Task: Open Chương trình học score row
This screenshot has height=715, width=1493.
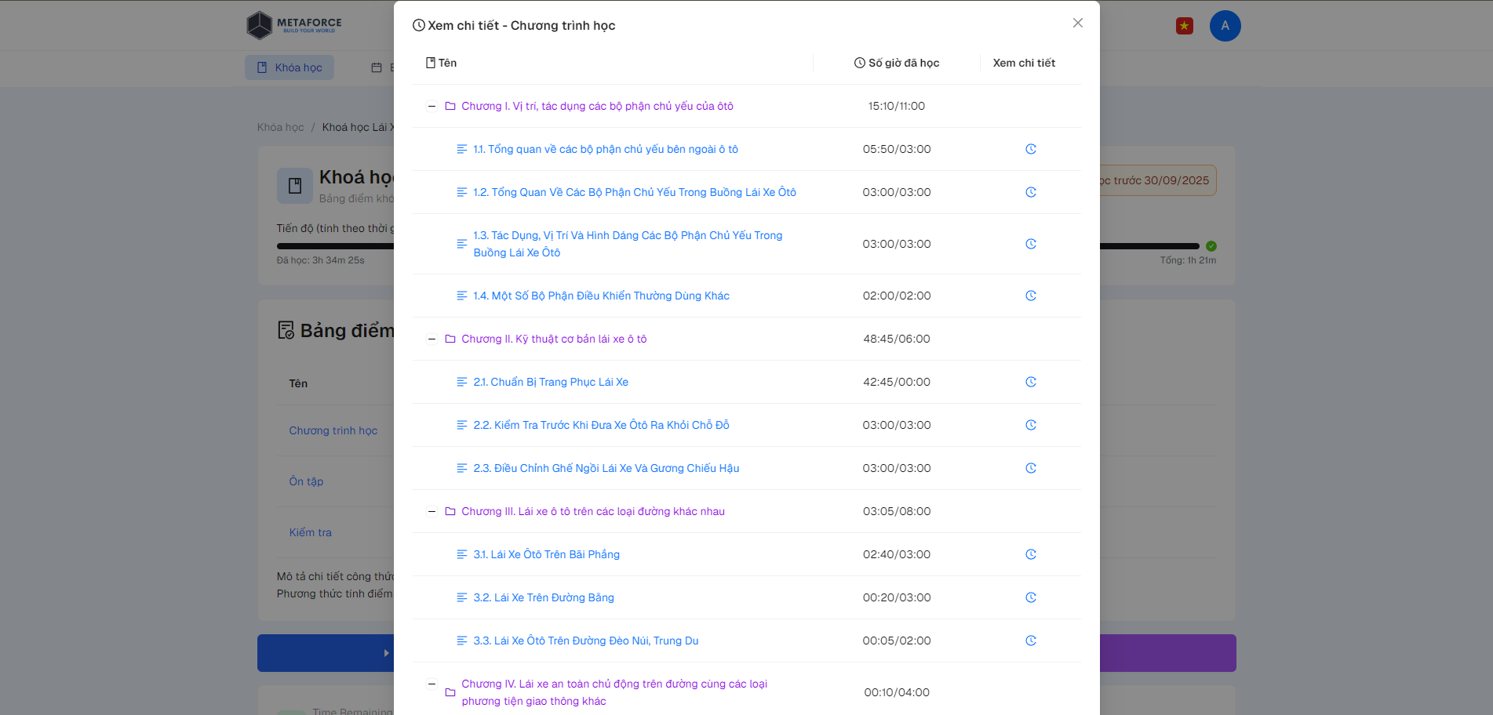Action: click(x=333, y=430)
